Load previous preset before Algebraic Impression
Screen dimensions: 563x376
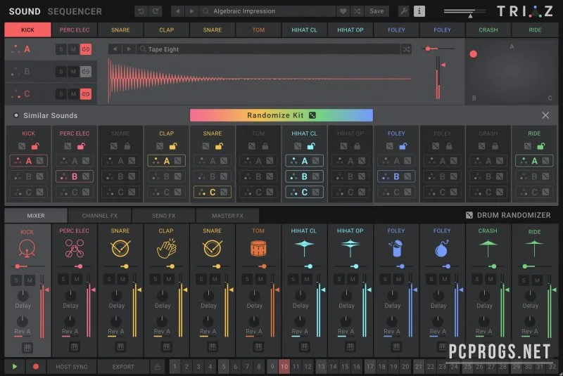tap(177, 11)
